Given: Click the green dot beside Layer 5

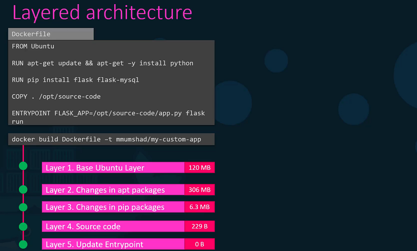Looking at the screenshot, I should pyautogui.click(x=23, y=244).
